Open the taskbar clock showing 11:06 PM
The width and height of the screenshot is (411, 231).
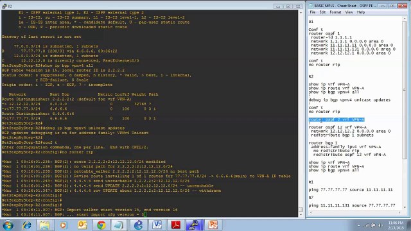click(396, 225)
